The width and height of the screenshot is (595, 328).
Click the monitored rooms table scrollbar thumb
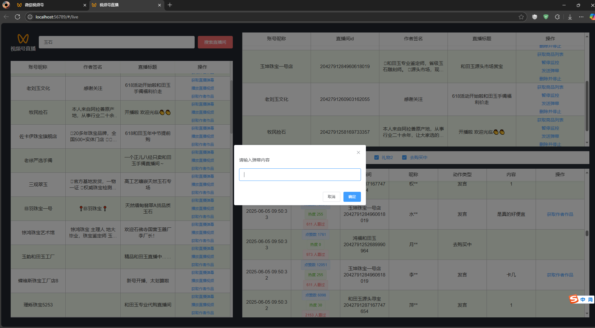point(587,106)
